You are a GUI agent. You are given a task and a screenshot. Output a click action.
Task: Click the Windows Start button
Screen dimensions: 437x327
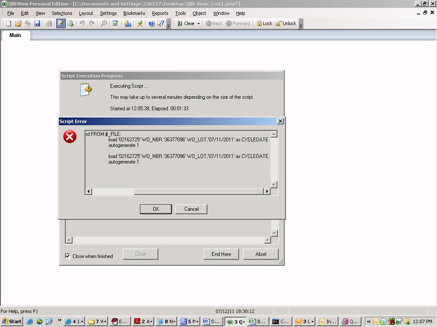(12, 322)
